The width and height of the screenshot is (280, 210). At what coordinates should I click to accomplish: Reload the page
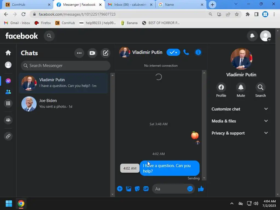[x=24, y=14]
